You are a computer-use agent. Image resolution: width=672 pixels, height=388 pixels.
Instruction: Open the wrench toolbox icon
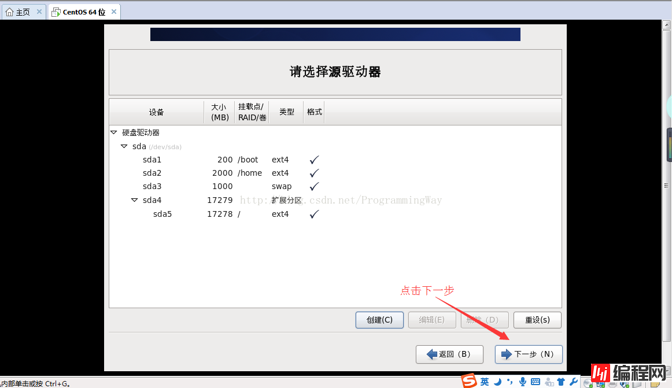(x=573, y=382)
